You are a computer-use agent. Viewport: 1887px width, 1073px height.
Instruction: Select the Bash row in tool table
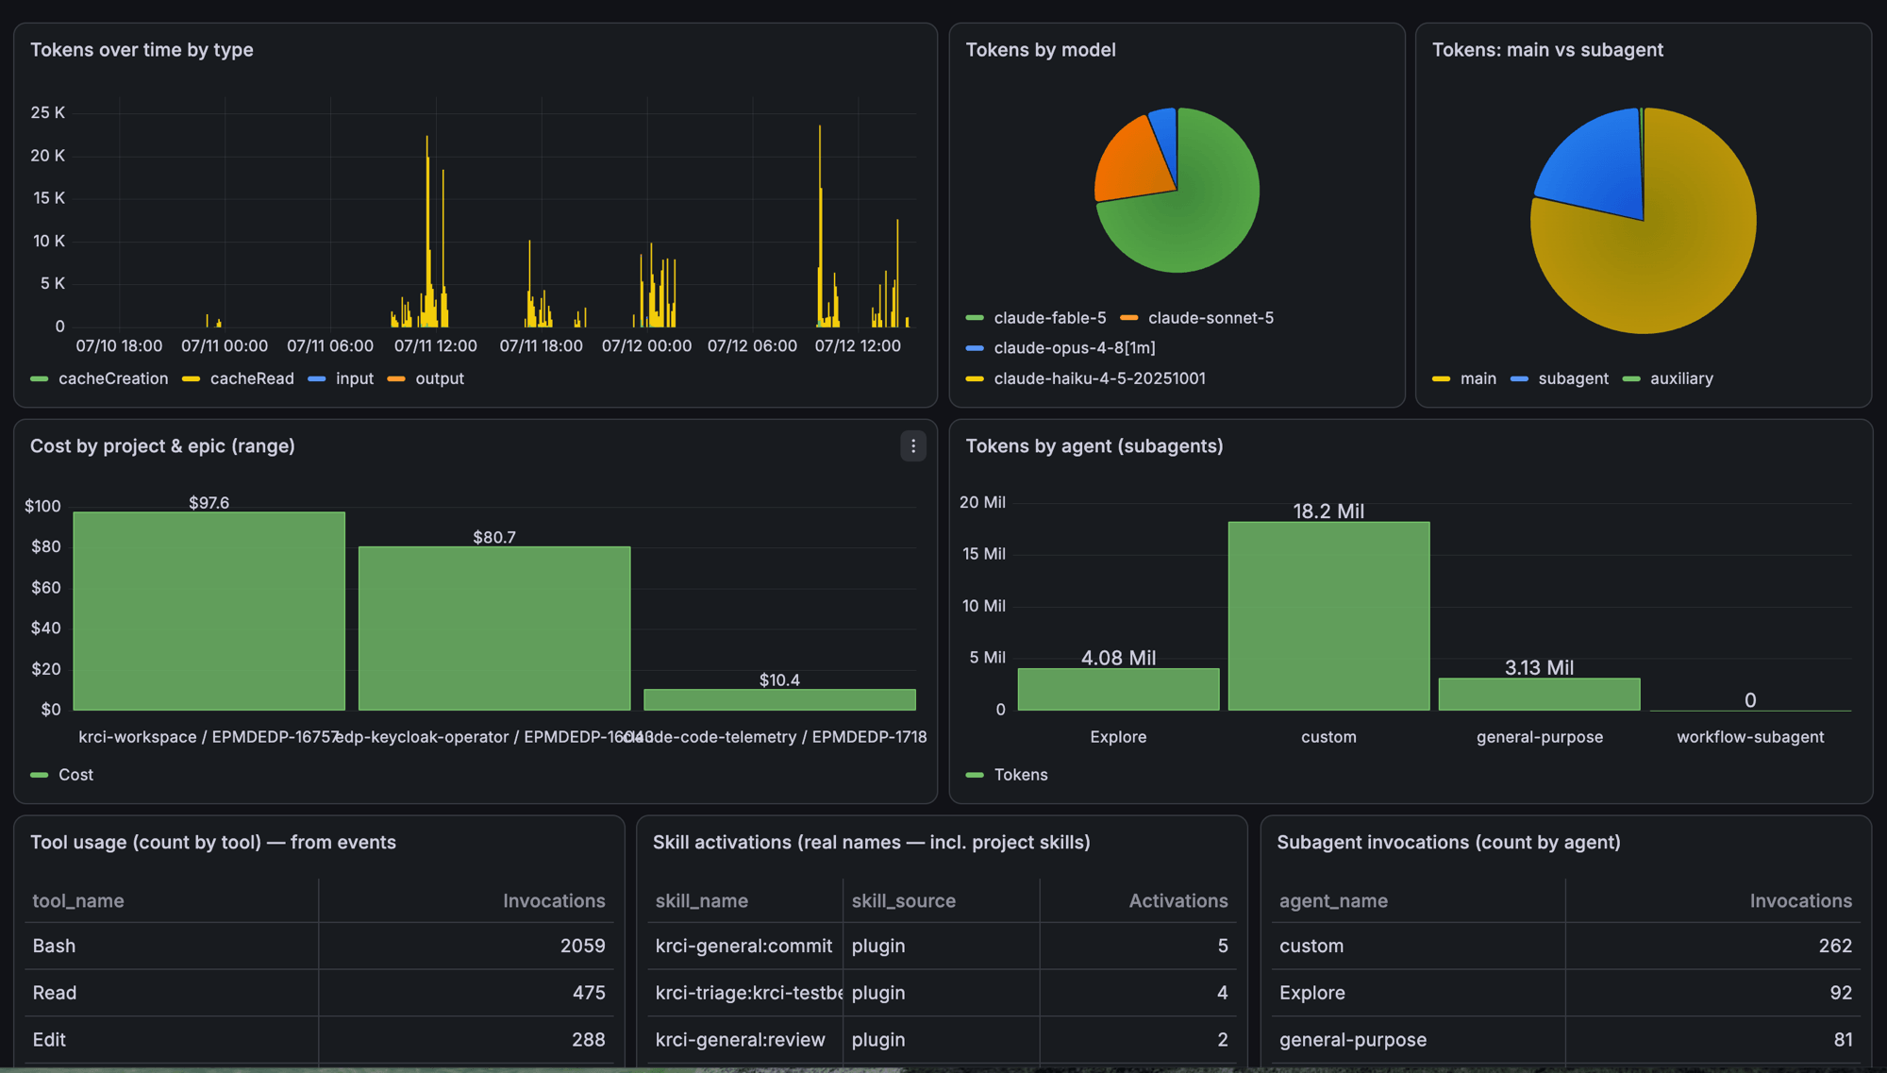coord(319,946)
